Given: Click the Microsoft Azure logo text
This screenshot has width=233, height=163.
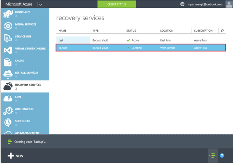Looking at the screenshot, I should (19, 4).
